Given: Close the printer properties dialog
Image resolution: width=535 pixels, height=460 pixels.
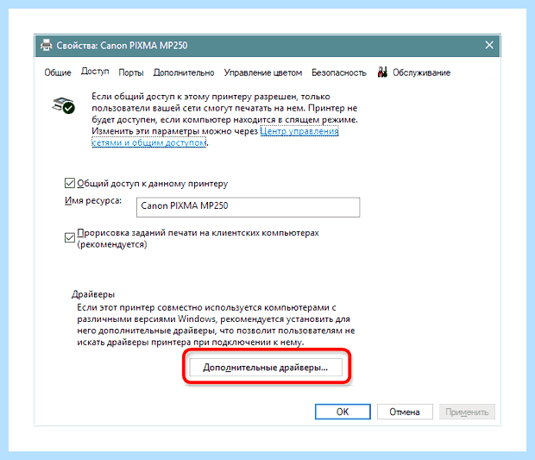Looking at the screenshot, I should pyautogui.click(x=489, y=45).
